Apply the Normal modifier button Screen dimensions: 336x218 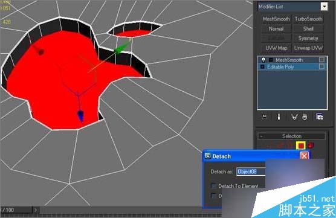276,29
